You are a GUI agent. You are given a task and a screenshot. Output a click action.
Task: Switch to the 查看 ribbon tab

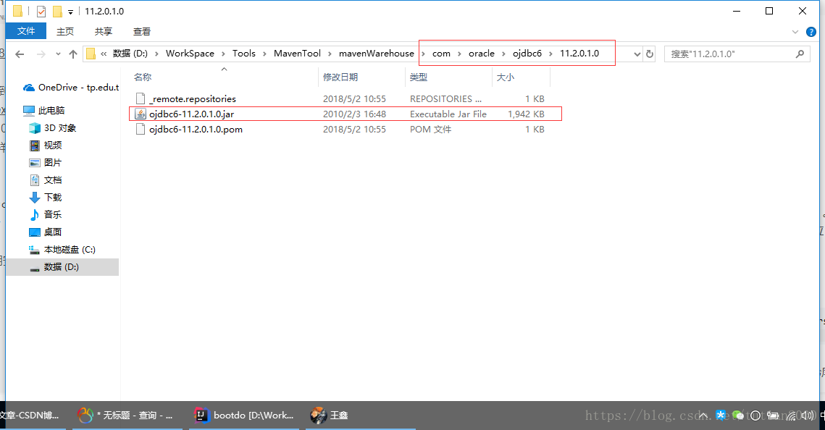coord(141,31)
